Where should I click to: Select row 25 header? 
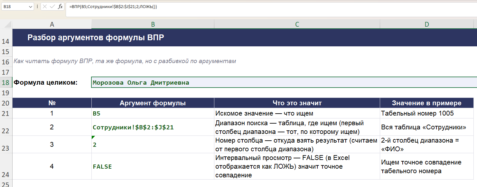pos(6,183)
